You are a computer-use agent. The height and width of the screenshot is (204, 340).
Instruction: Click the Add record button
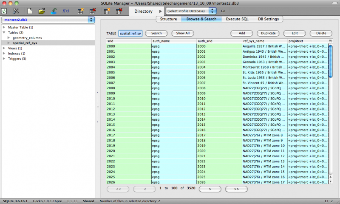[x=242, y=33]
